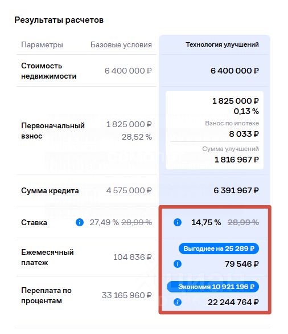288x334 pixels.
Task: Click the Первоначальный взнос row label
Action: [x=53, y=131]
